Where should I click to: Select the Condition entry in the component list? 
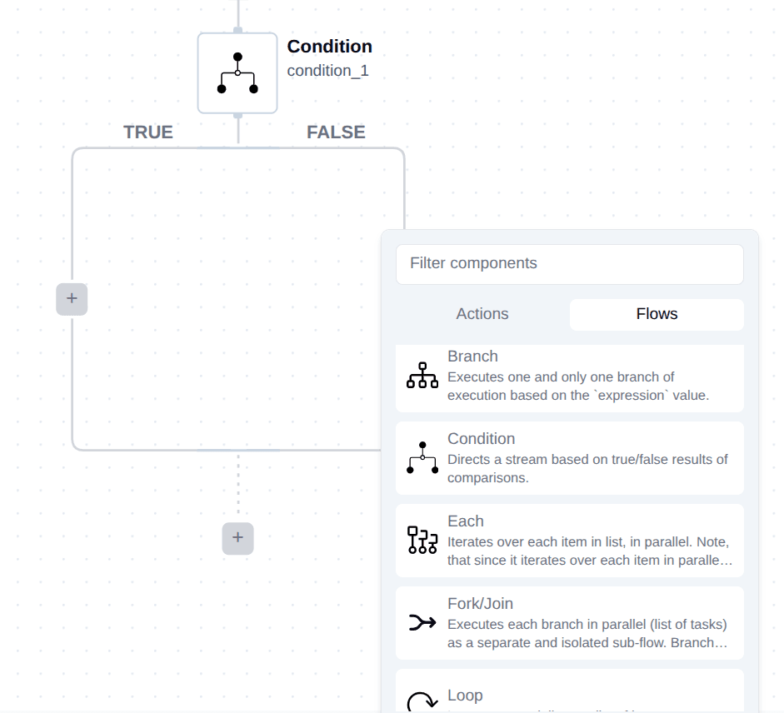(x=569, y=458)
